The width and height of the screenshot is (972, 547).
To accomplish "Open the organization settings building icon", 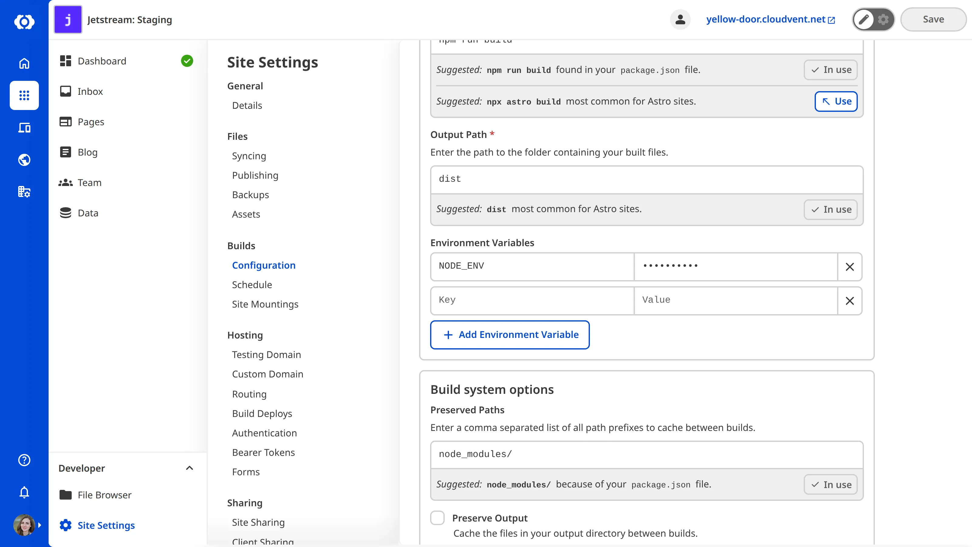I will click(x=24, y=192).
